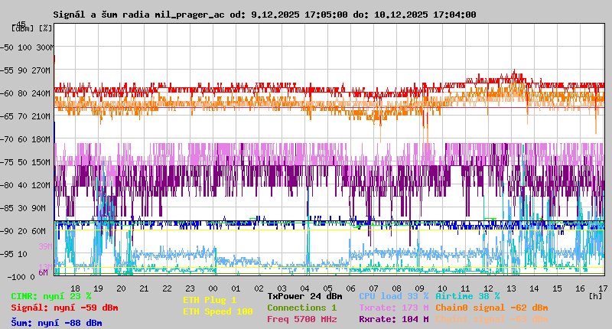The width and height of the screenshot is (612, 329).
Task: Click the "240M" y-axis rate label
Action: coord(43,93)
